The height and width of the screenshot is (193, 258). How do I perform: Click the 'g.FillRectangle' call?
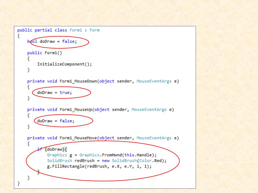[66, 166]
